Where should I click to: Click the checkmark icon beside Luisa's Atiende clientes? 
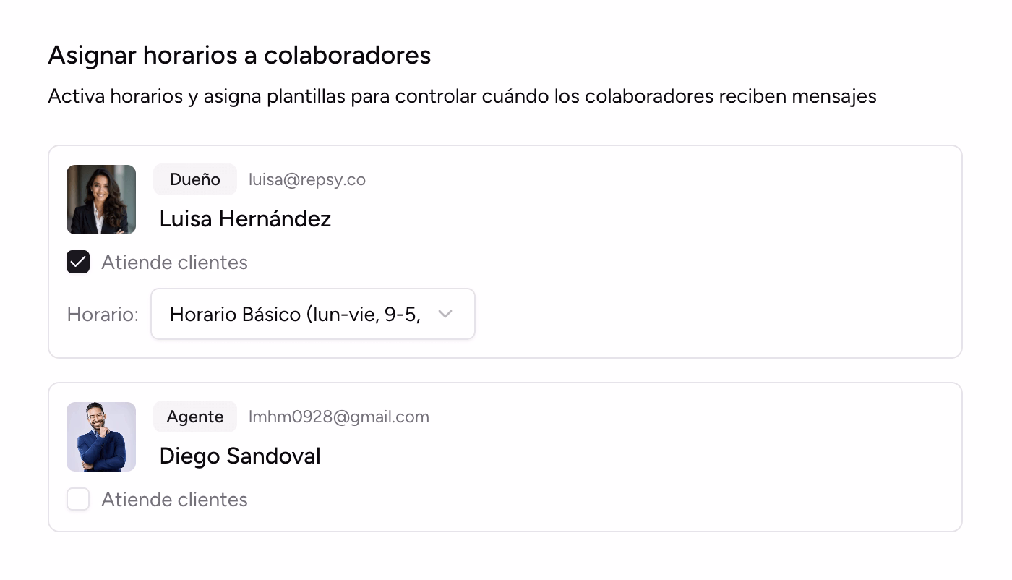pyautogui.click(x=78, y=262)
